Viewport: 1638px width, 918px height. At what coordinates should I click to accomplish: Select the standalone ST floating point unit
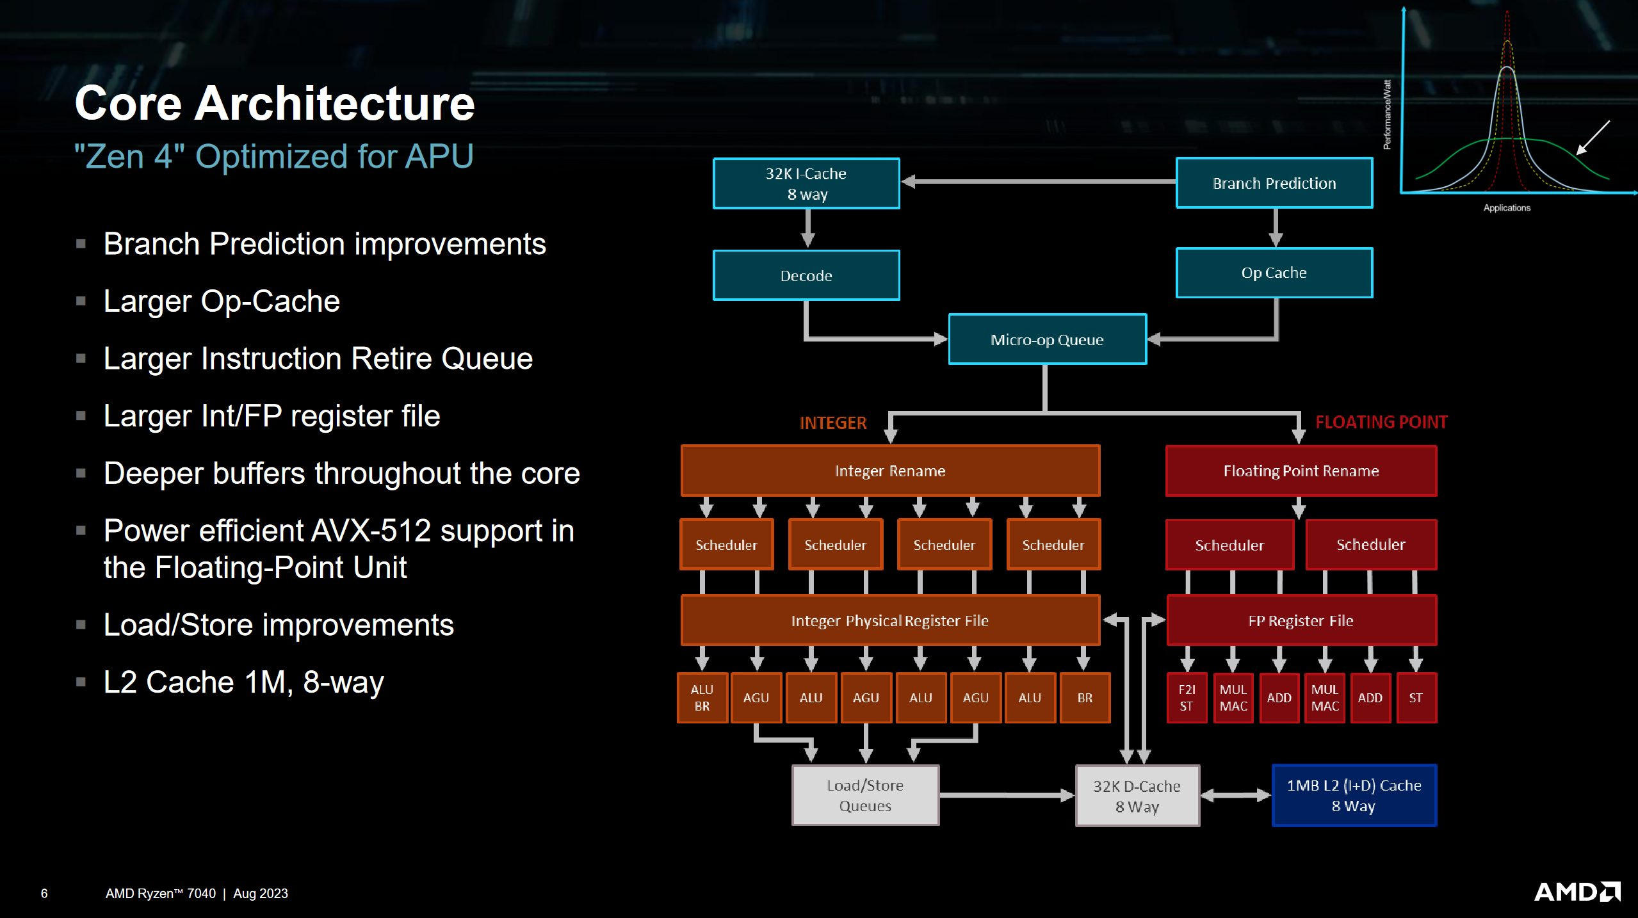point(1416,698)
